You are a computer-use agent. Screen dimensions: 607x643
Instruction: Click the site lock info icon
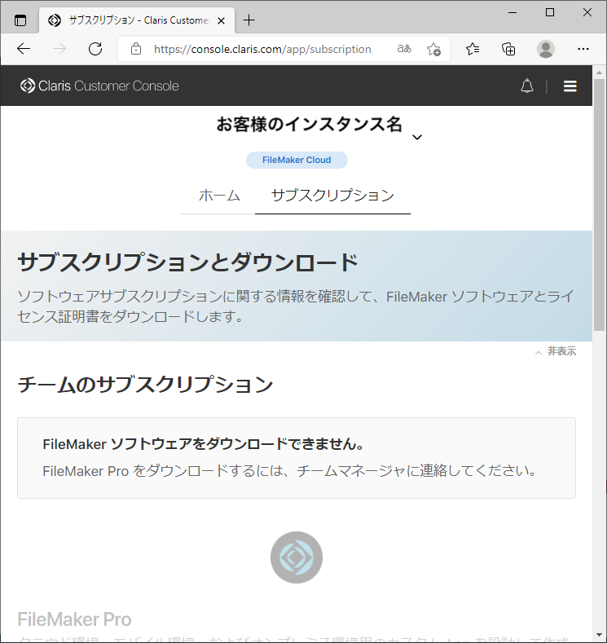[136, 49]
